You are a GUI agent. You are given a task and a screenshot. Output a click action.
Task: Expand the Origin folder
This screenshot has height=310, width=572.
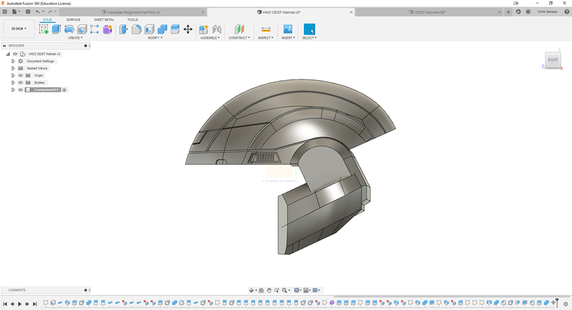pyautogui.click(x=13, y=76)
